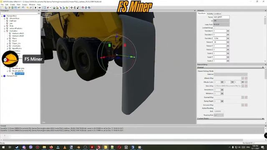This screenshot has width=267, height=150.
Task: Toggle the Locked Group checkbox
Action: click(x=214, y=28)
